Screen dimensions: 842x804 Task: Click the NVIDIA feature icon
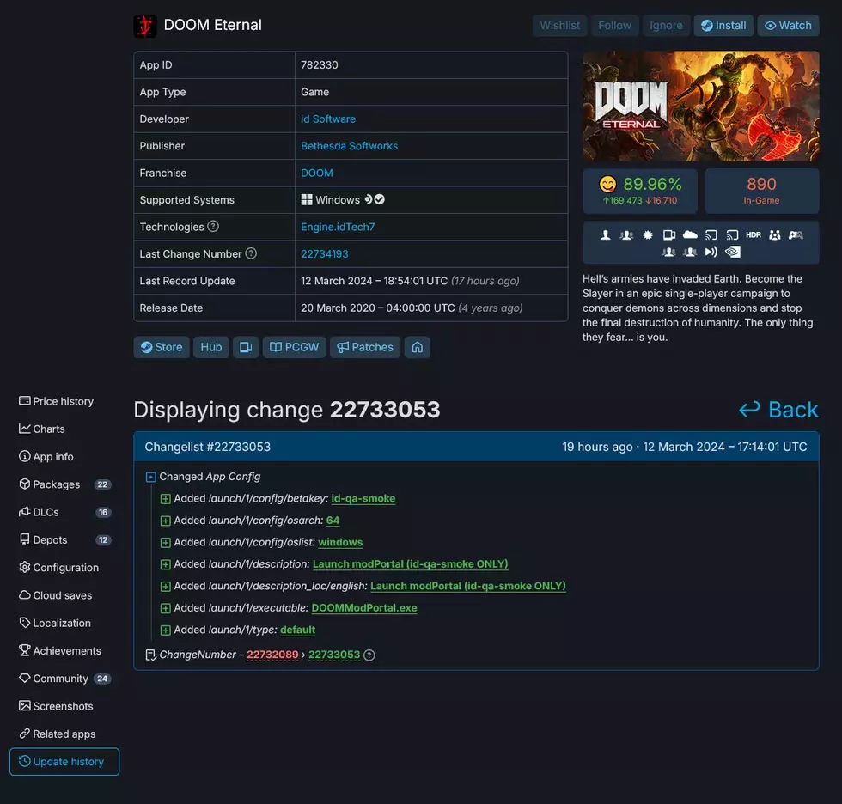pyautogui.click(x=732, y=252)
